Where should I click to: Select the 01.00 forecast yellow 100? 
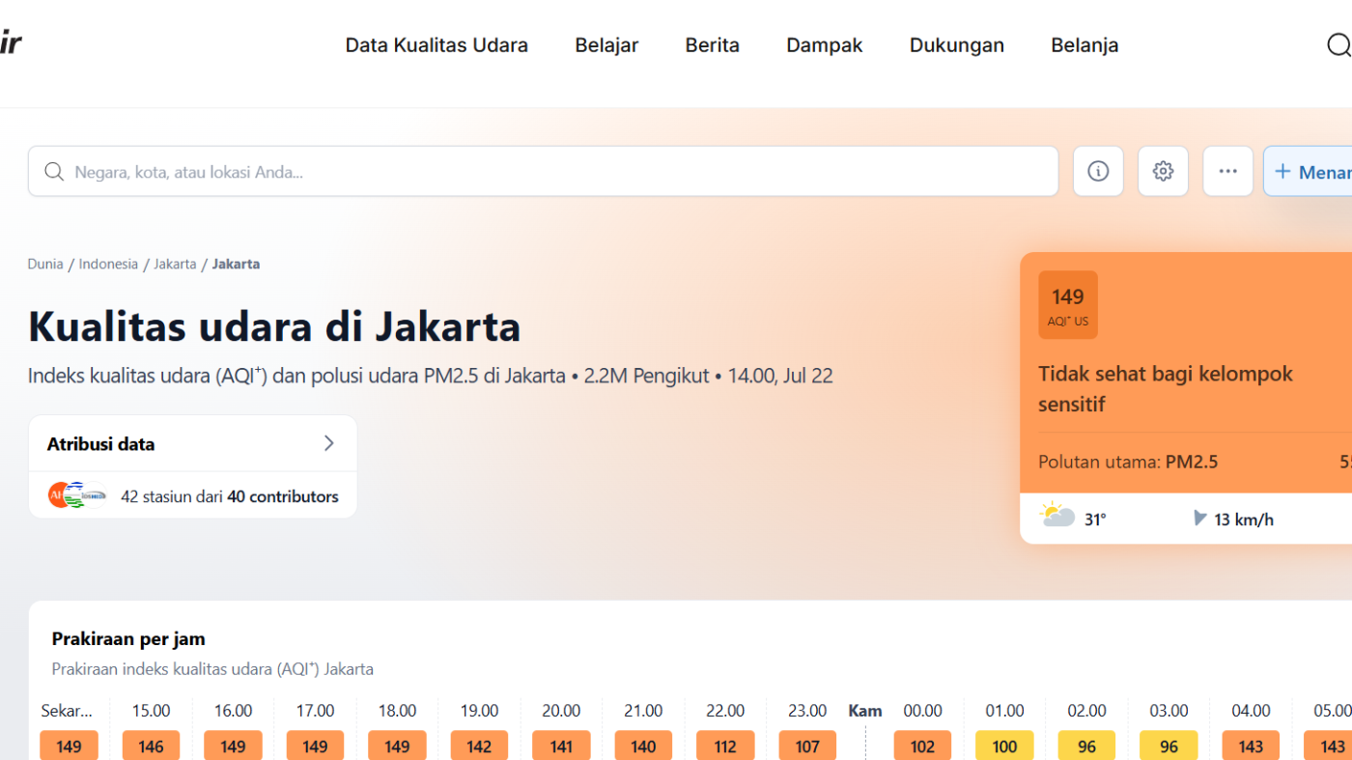1004,746
